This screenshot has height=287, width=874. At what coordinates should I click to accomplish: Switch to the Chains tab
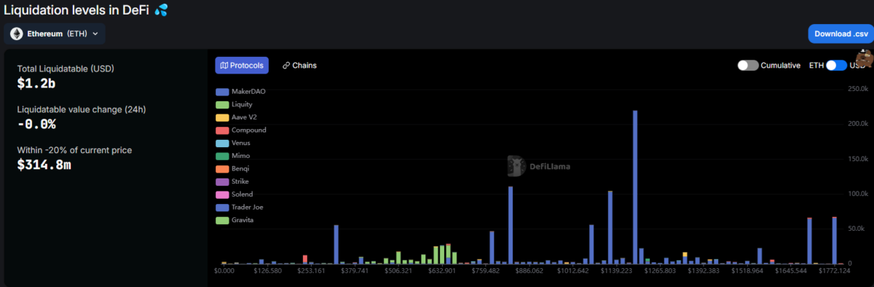tap(299, 66)
